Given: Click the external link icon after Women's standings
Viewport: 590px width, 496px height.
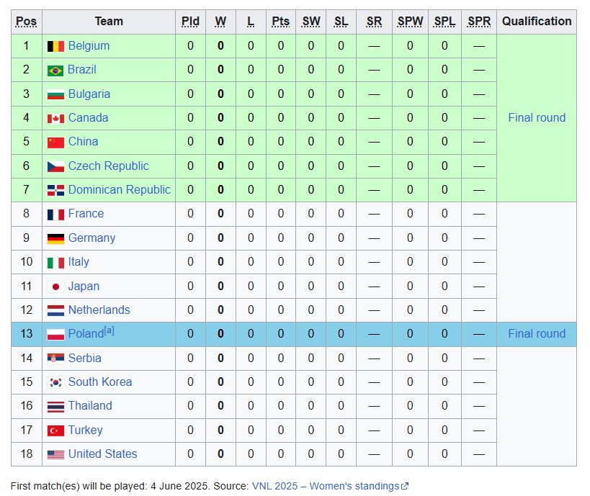Looking at the screenshot, I should [x=405, y=486].
